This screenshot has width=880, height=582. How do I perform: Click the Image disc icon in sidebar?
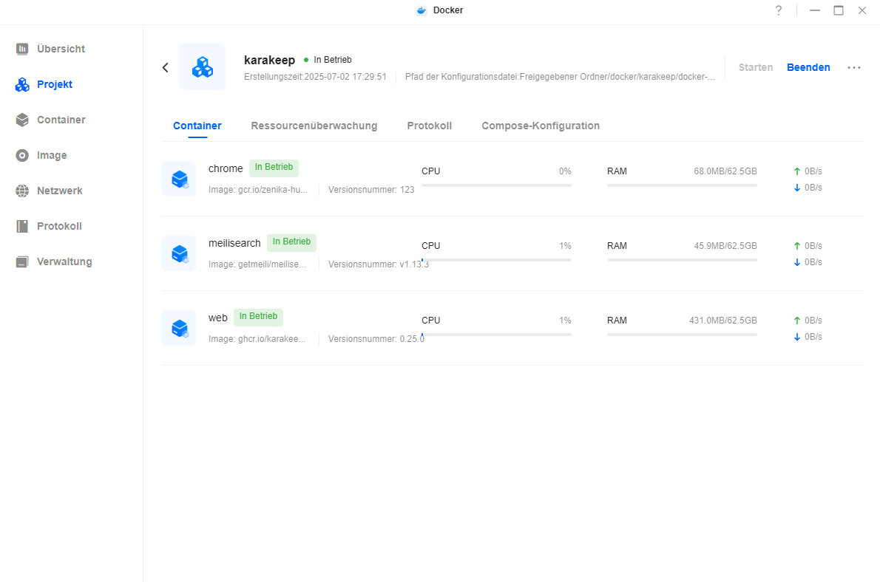(22, 155)
